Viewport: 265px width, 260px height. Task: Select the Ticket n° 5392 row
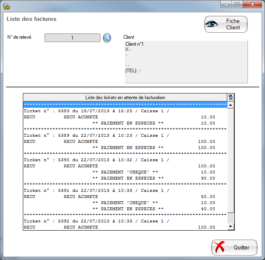click(x=96, y=221)
